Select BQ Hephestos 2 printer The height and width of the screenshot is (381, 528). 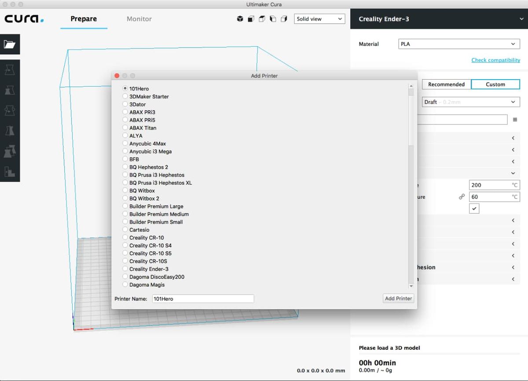145,167
